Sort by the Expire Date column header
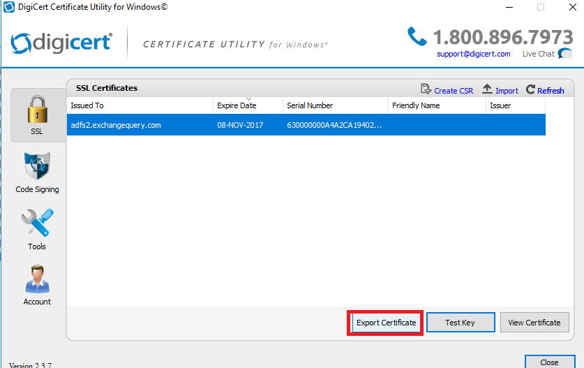Screen dimensions: 584x368 (x=248, y=105)
